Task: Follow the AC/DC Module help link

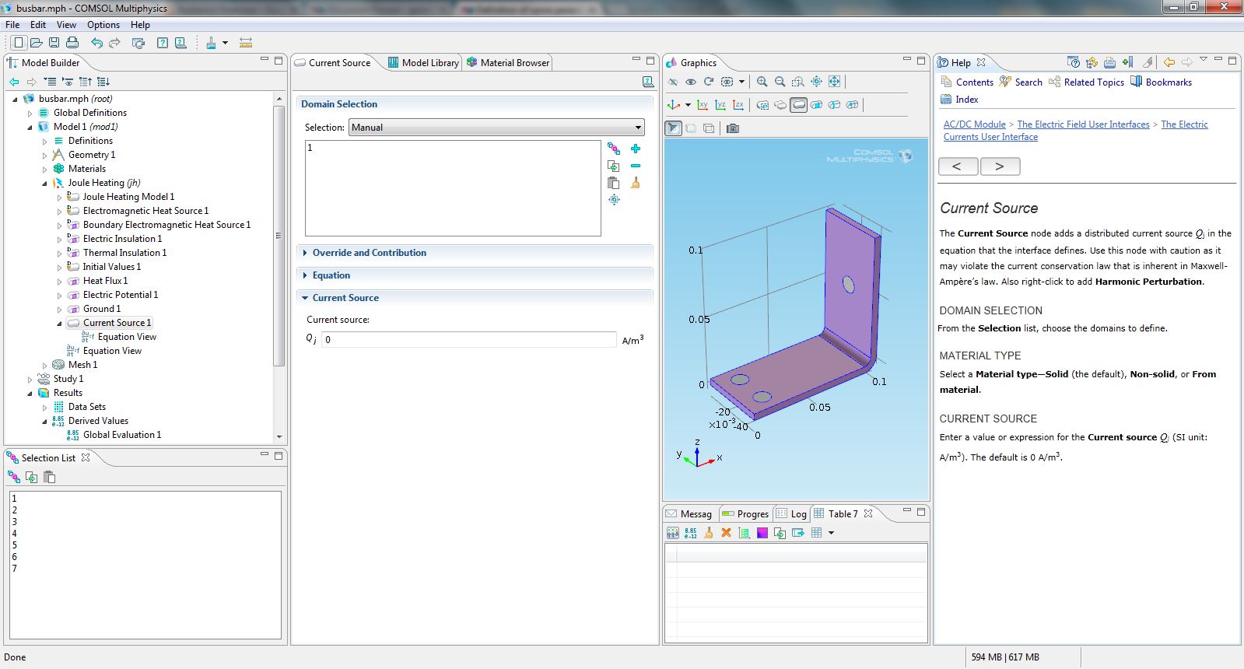Action: 974,124
